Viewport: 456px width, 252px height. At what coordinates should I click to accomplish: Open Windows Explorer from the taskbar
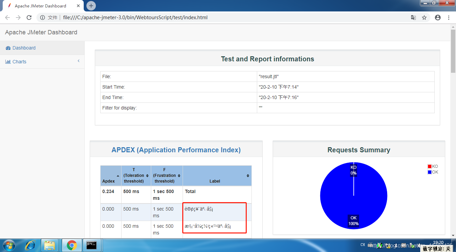click(50, 245)
